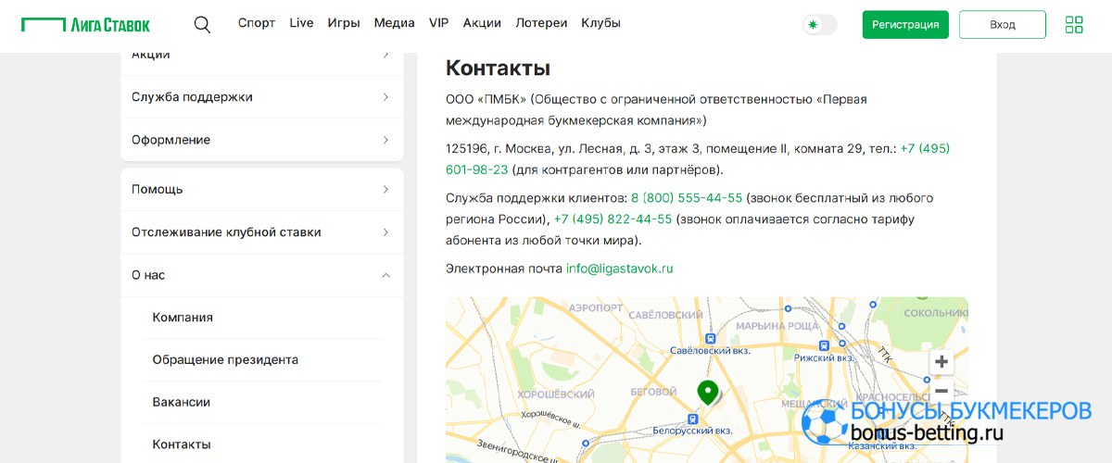Zoom in on the map with plus button
Screen dimensions: 1112x463
941,362
